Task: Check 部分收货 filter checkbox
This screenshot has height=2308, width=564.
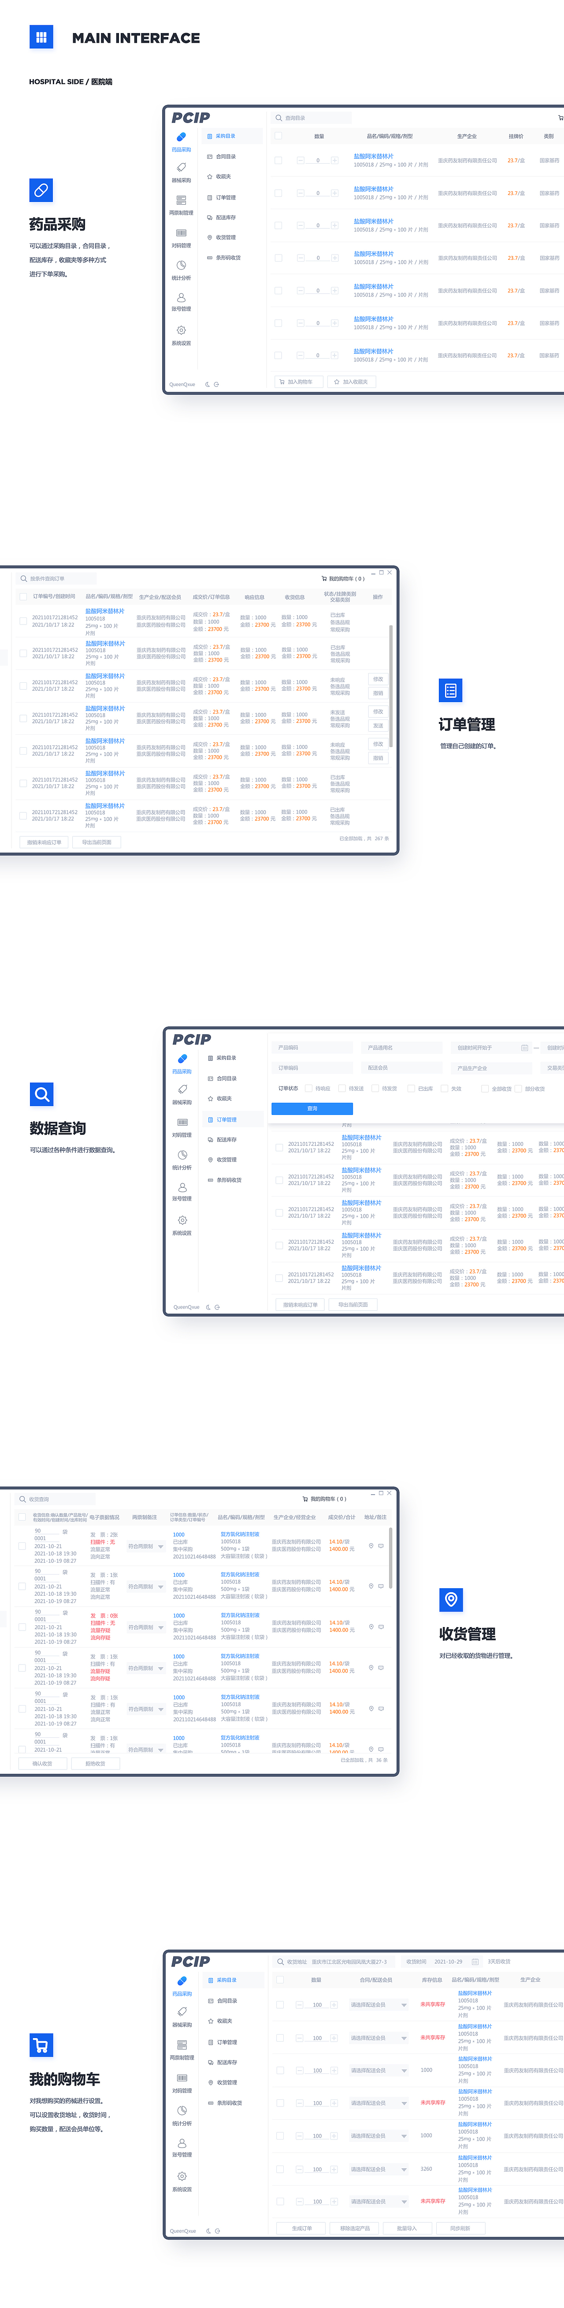Action: click(519, 1089)
